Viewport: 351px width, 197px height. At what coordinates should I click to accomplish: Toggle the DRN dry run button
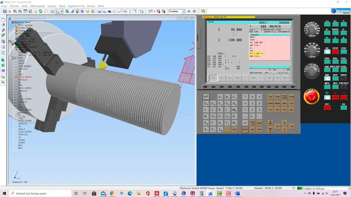pos(327,62)
